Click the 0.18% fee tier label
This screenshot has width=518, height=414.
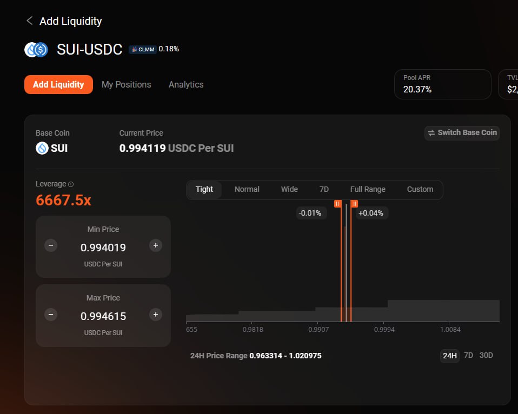(x=169, y=49)
